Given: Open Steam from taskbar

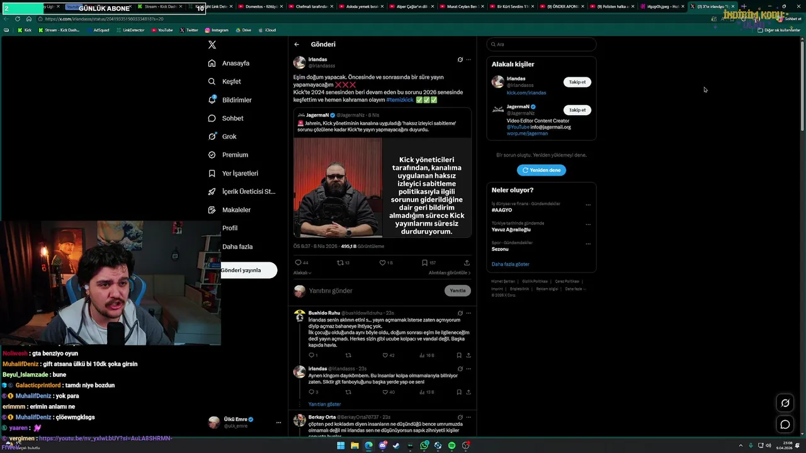Looking at the screenshot, I should pyautogui.click(x=397, y=445).
